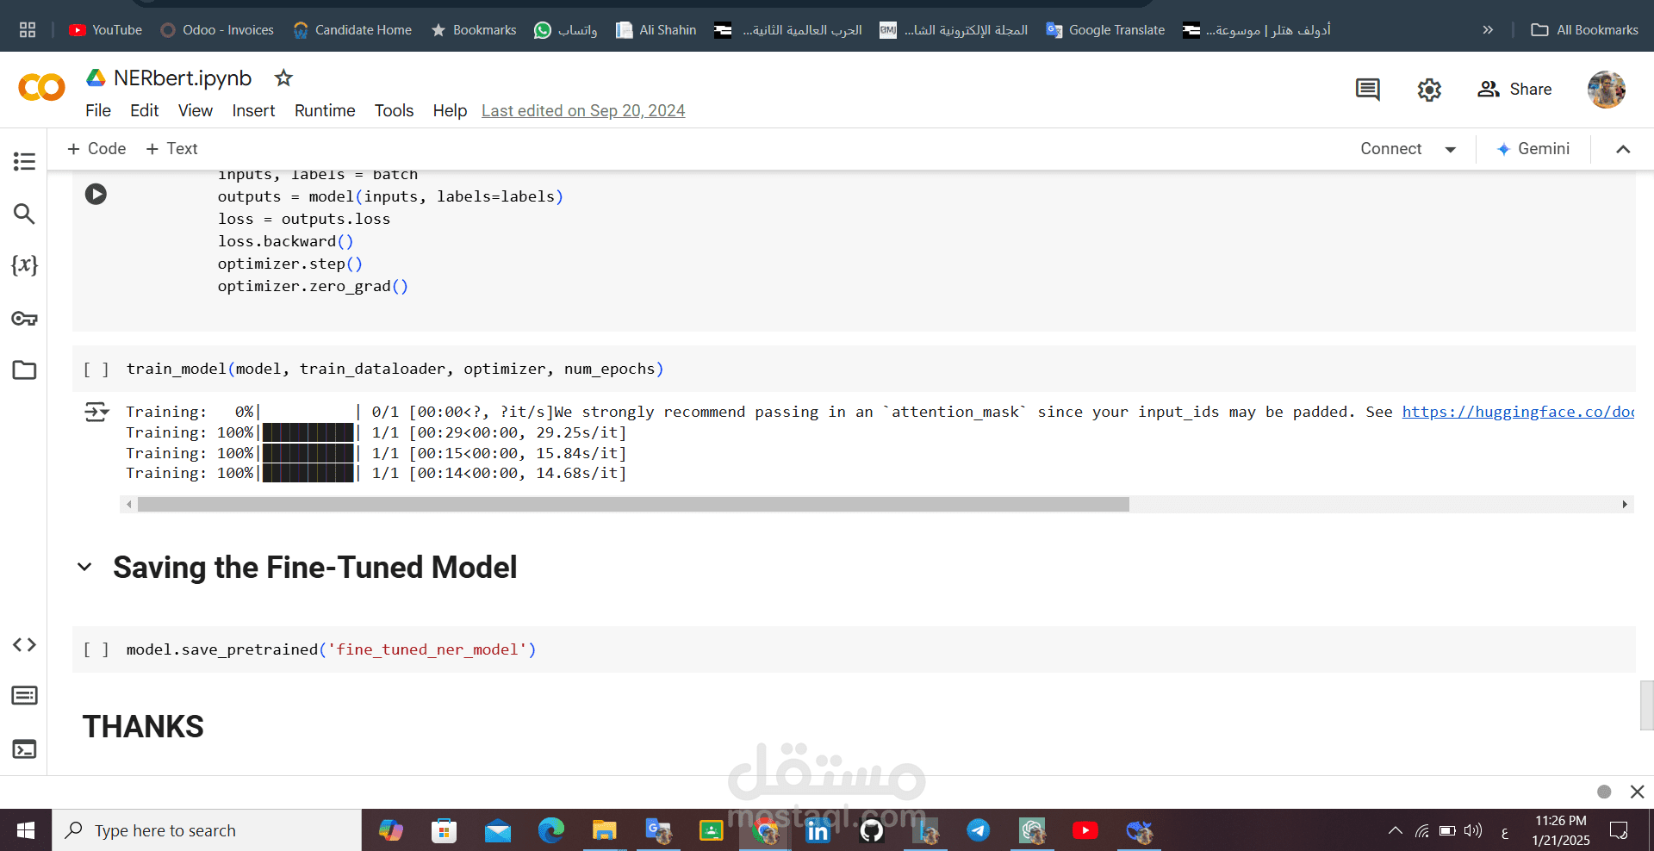Open Telegram from taskbar
This screenshot has height=851, width=1654.
coord(978,830)
